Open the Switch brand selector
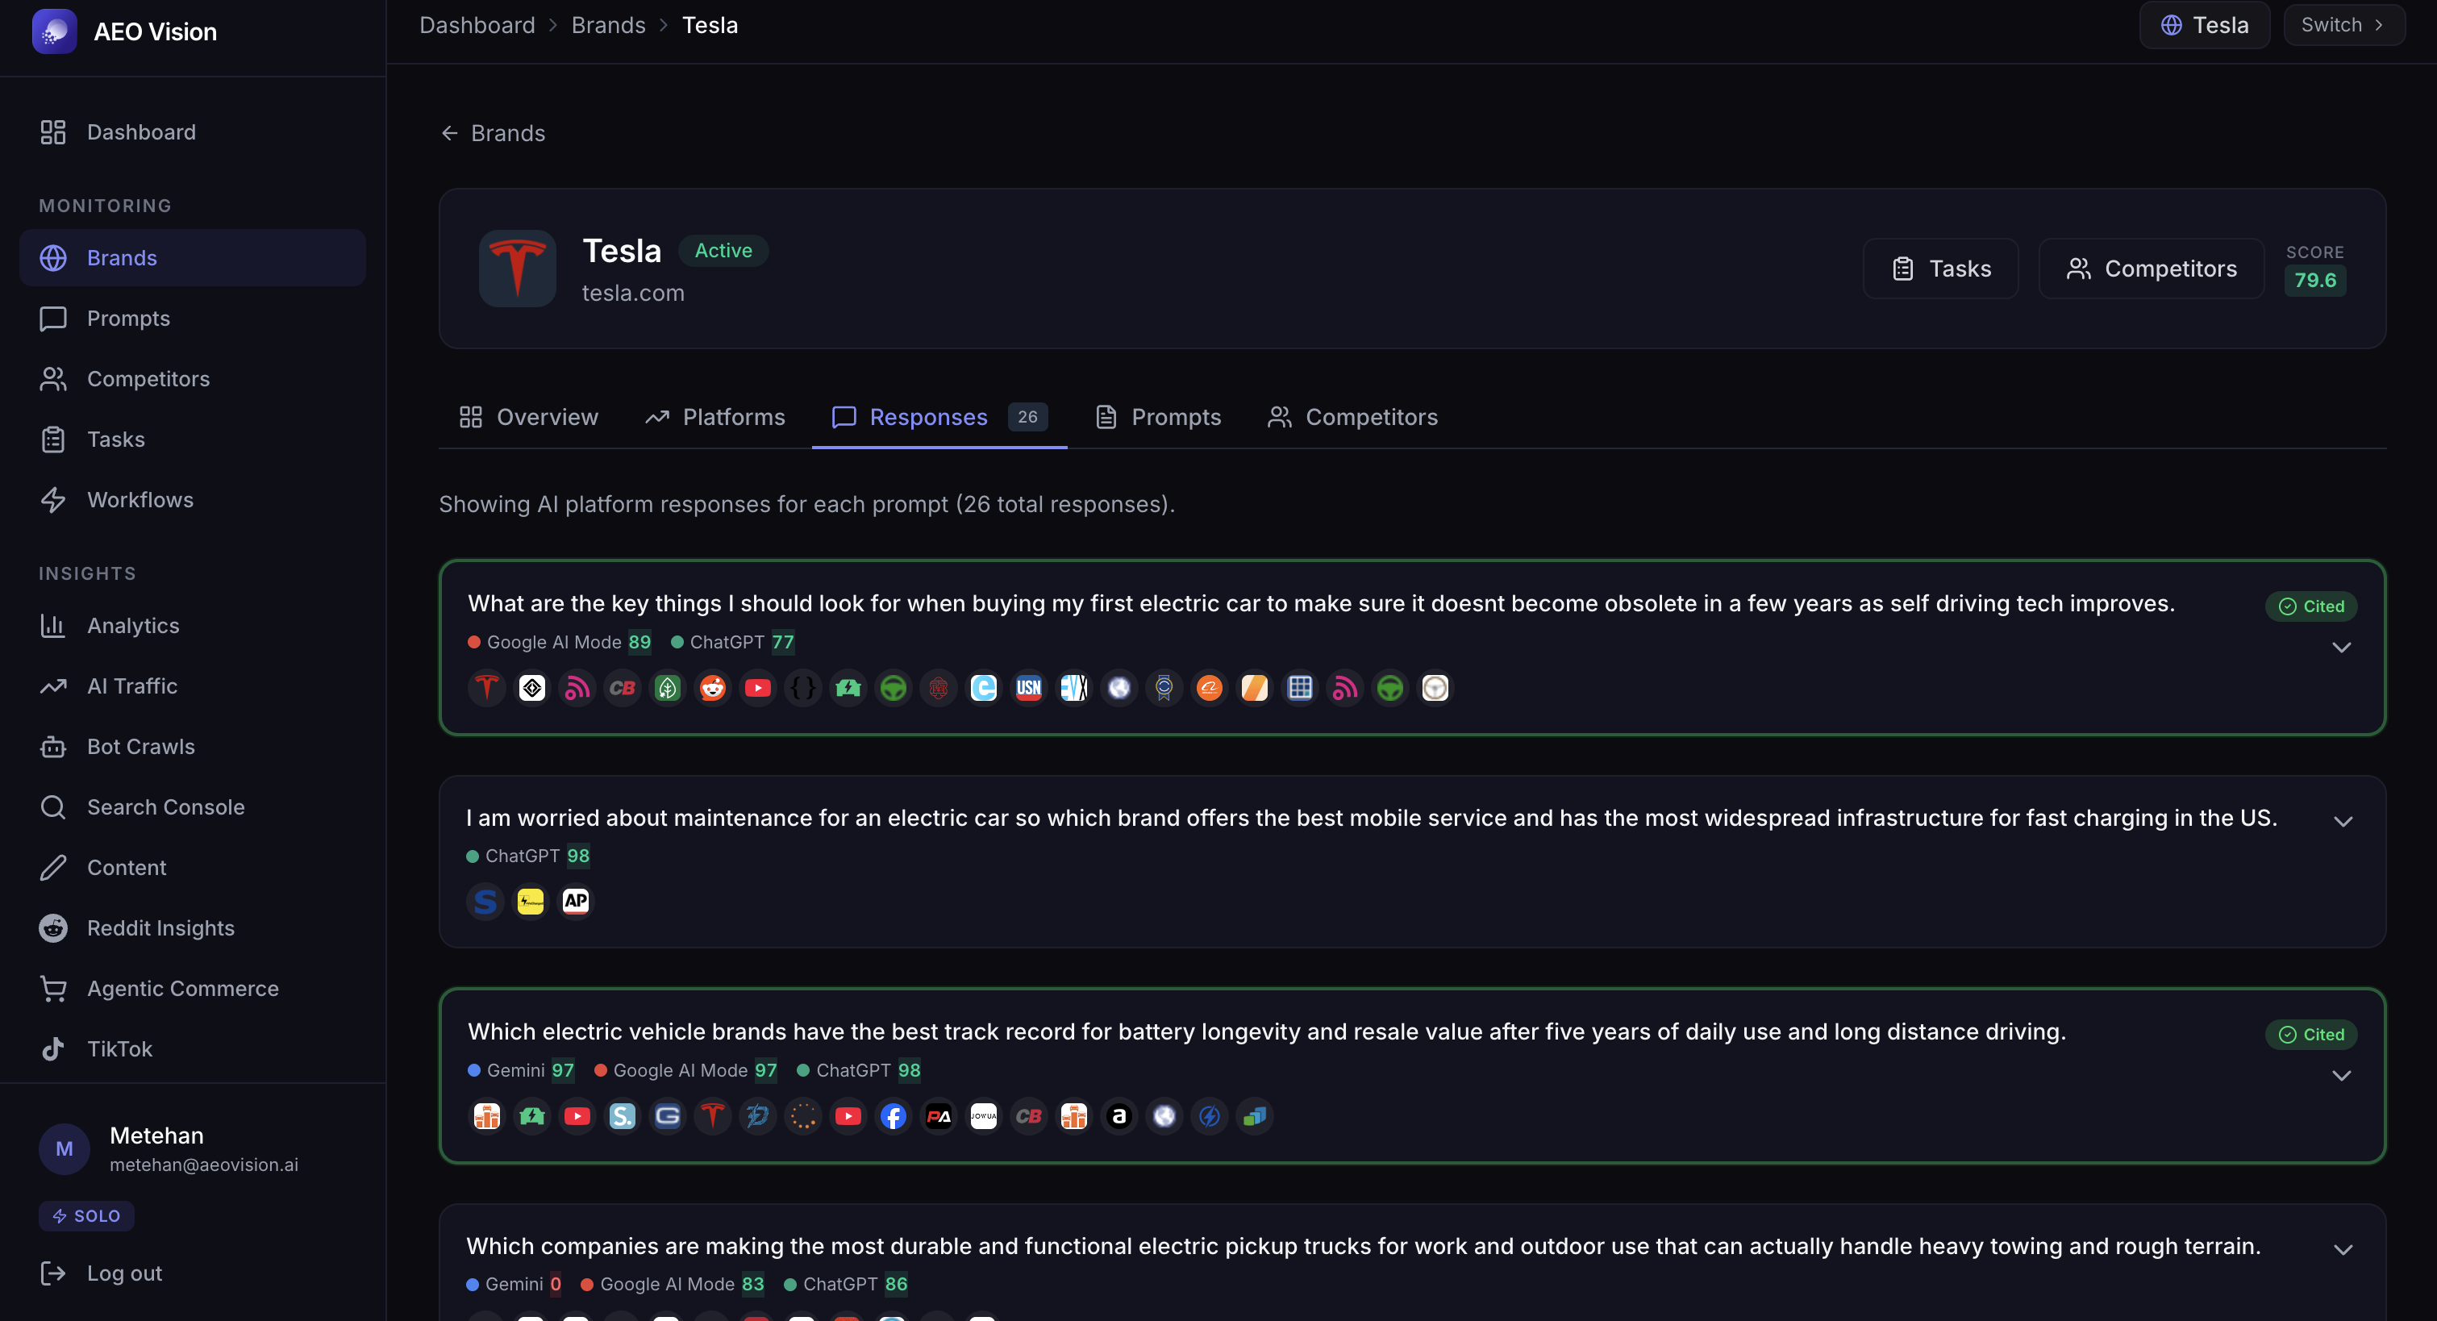2437x1321 pixels. point(2343,23)
